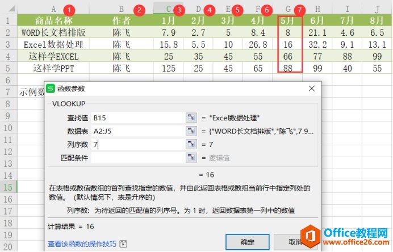393x252 pixels.
Task: Select column E header
Action: click(x=228, y=9)
